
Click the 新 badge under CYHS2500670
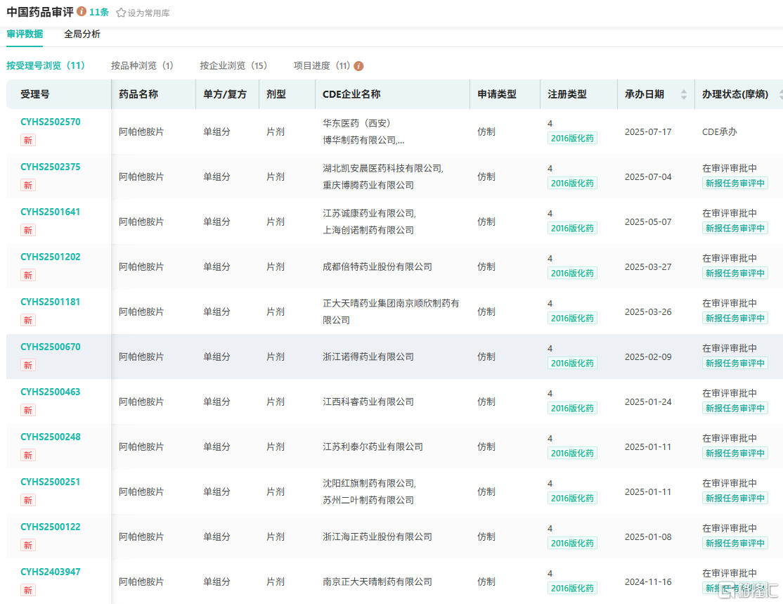pos(28,365)
